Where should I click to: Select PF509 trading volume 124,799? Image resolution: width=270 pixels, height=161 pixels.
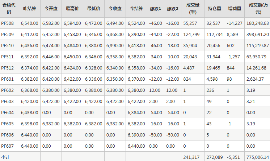click(x=191, y=35)
